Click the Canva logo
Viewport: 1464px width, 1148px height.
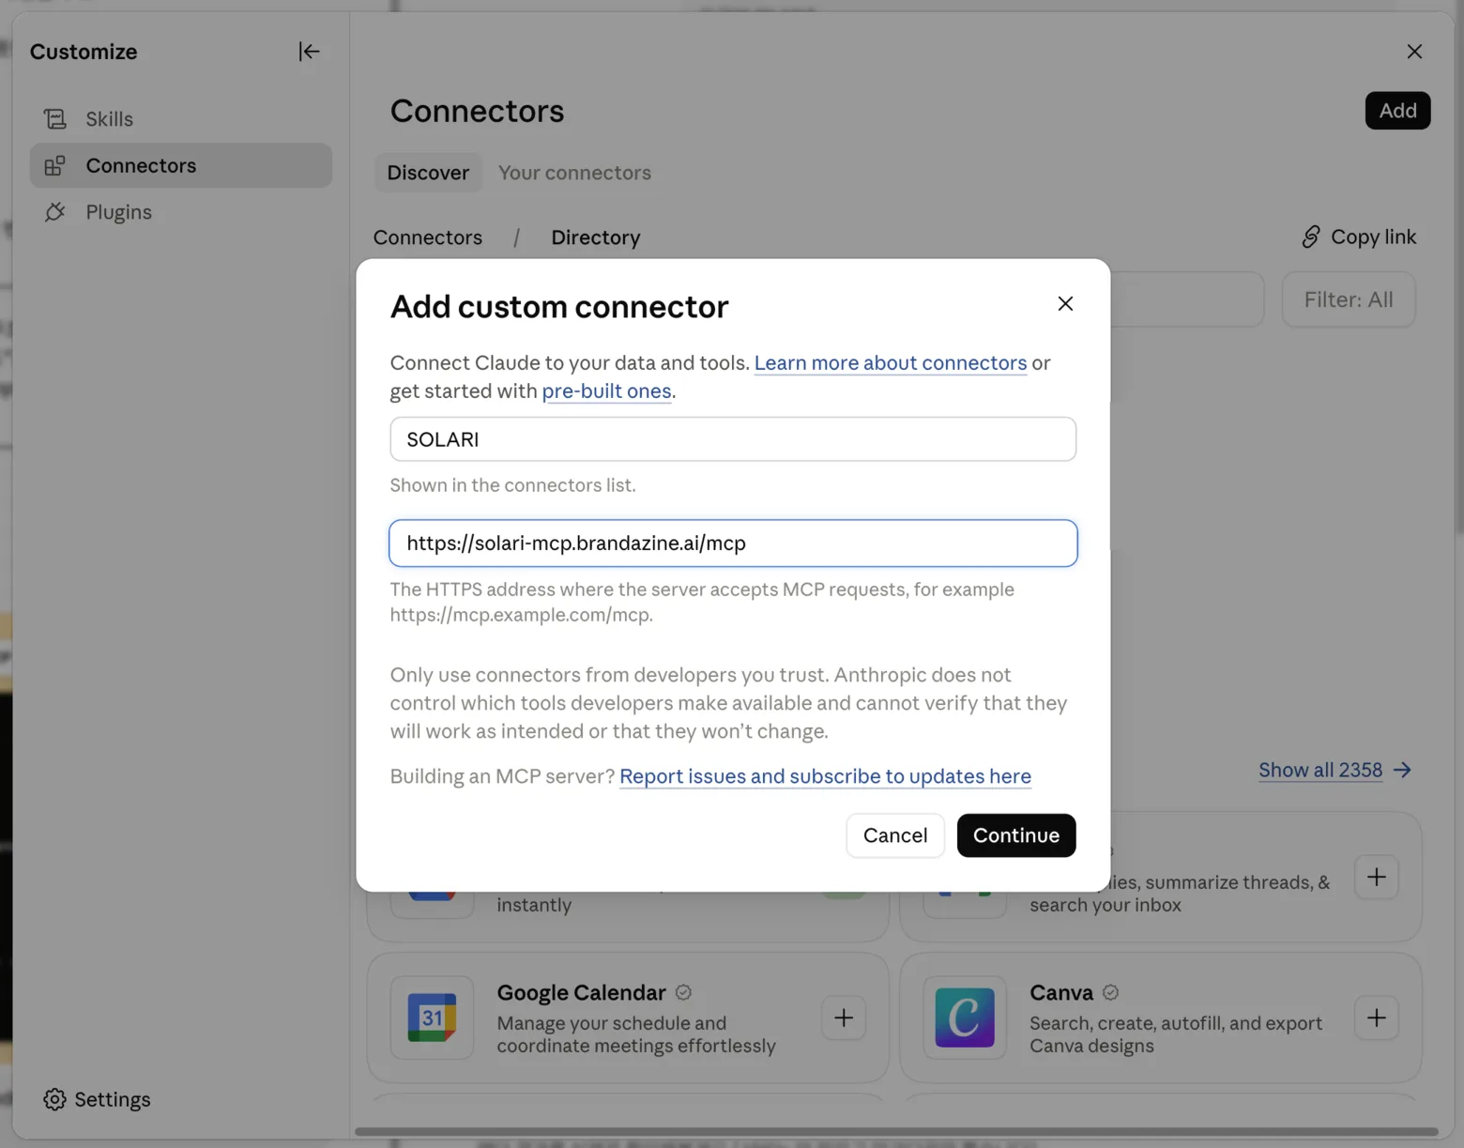965,1018
